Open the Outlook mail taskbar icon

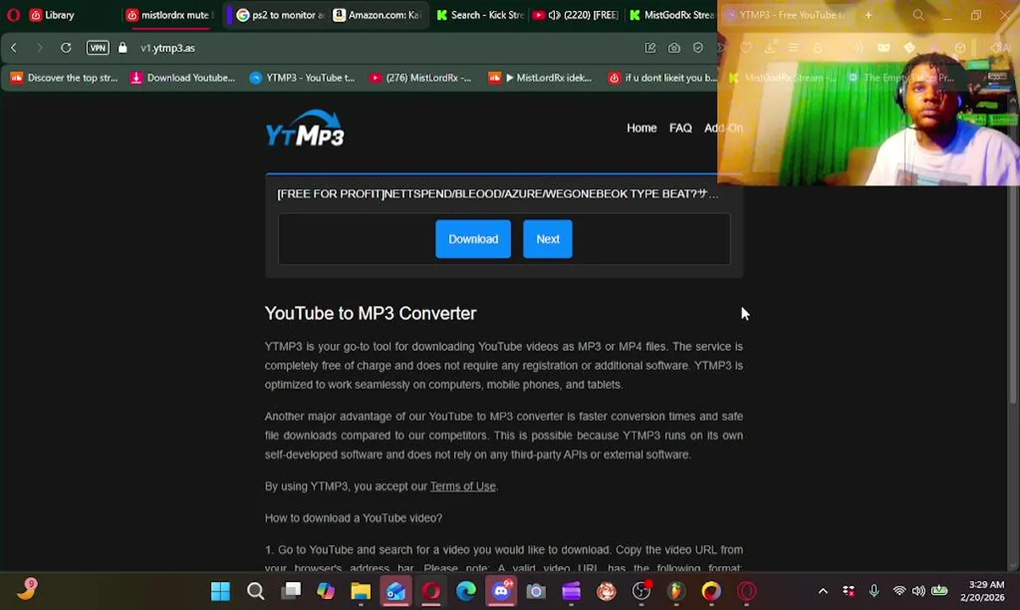click(396, 591)
